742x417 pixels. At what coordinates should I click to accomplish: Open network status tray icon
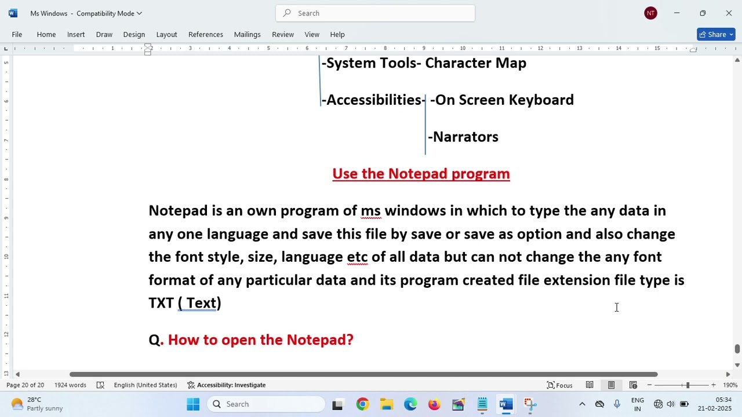659,404
